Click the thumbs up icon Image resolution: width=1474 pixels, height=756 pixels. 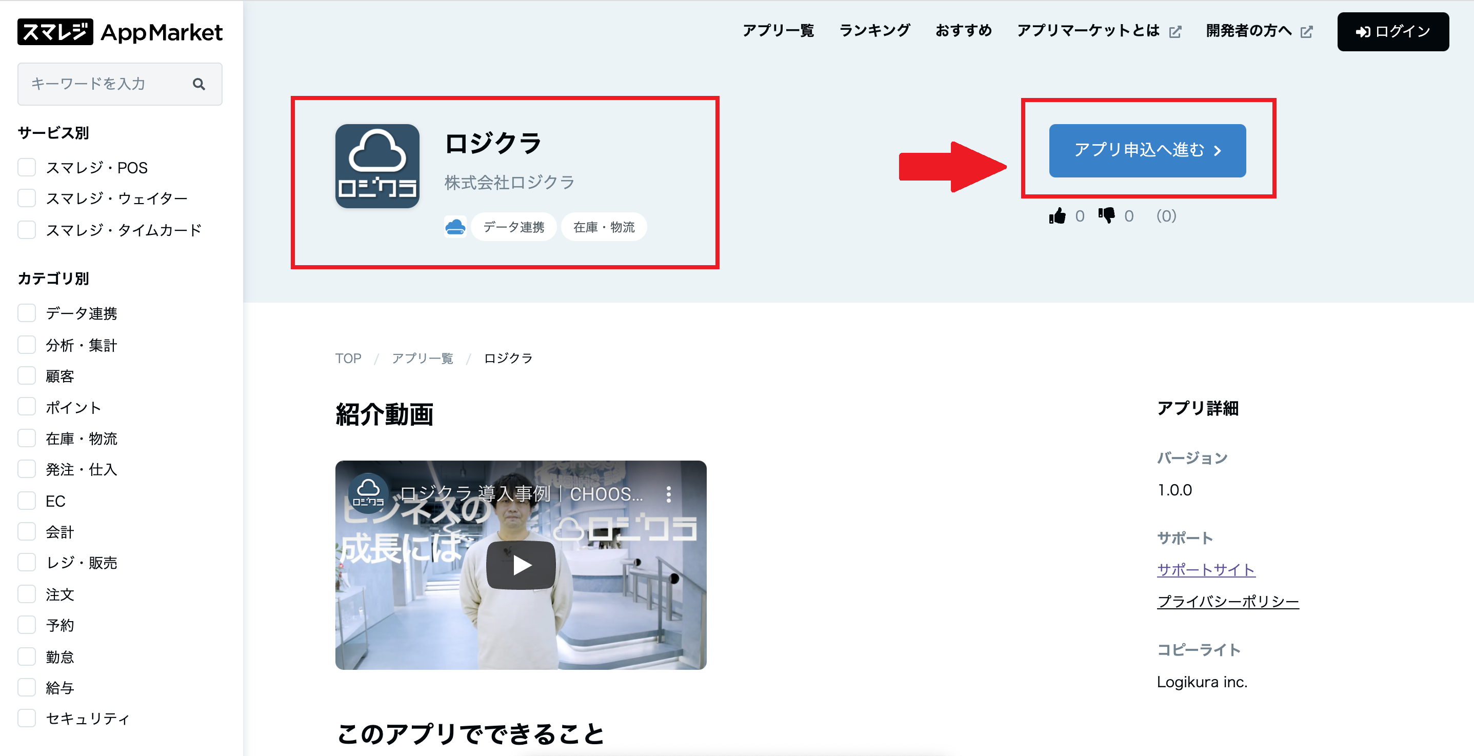point(1057,216)
